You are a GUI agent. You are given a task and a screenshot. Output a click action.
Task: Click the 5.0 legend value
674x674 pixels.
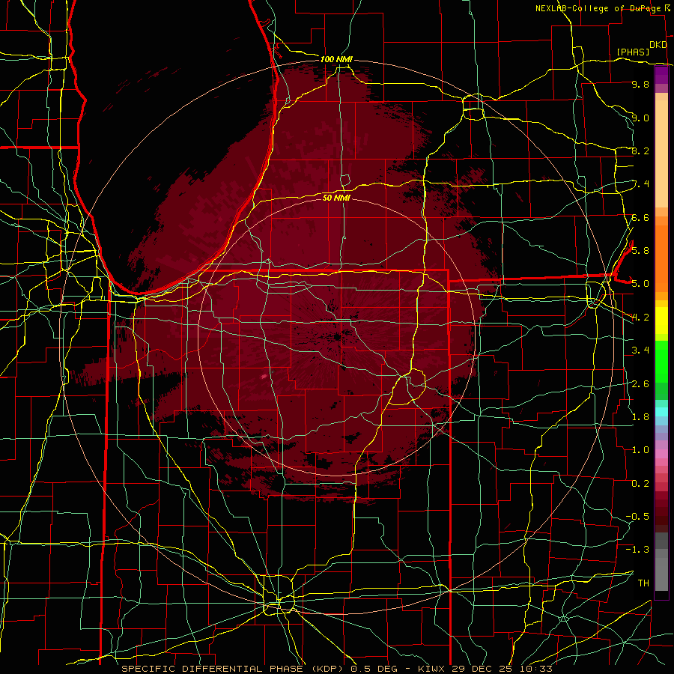640,284
